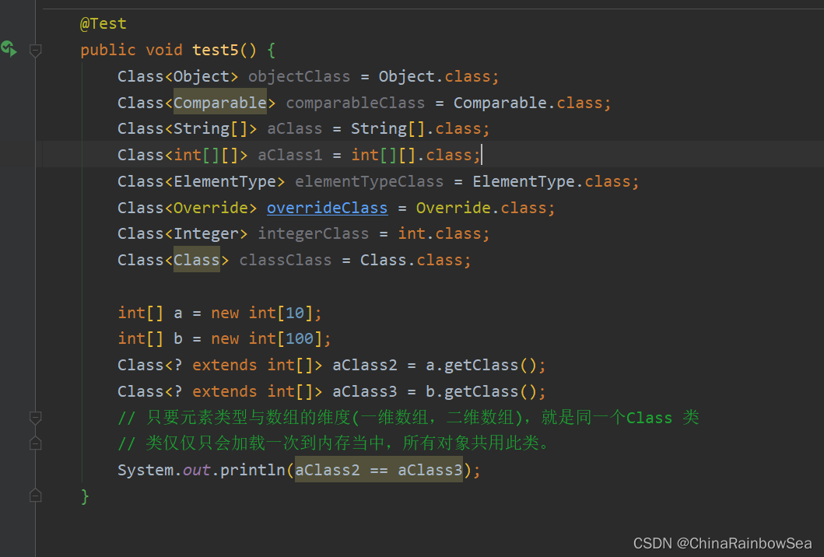Click the first Chinese comment line
This screenshot has height=557, width=824.
coord(408,418)
